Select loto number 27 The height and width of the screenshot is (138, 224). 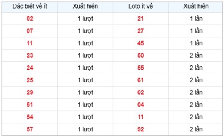pyautogui.click(x=141, y=31)
